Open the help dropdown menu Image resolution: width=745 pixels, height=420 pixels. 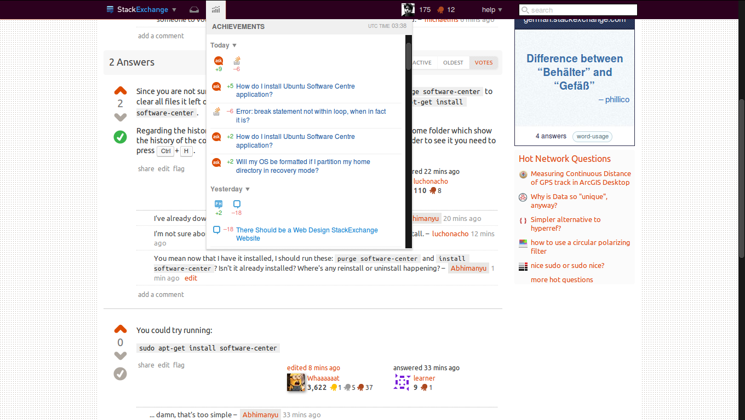pyautogui.click(x=492, y=9)
